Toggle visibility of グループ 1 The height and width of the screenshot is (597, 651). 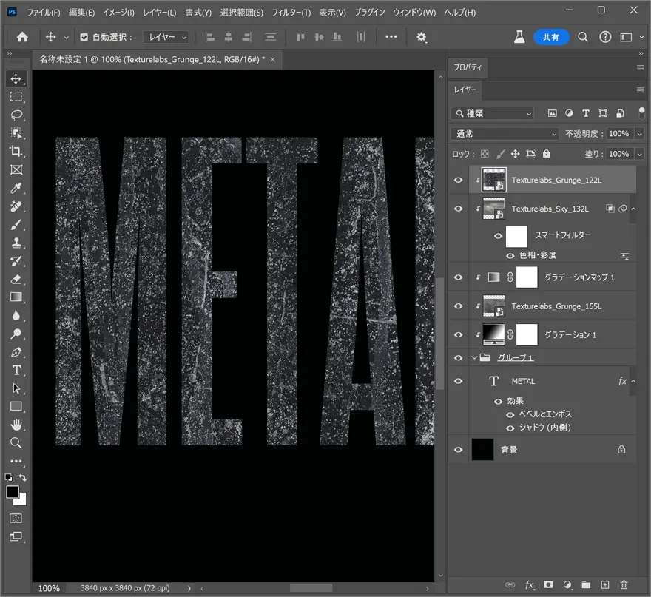pos(459,358)
